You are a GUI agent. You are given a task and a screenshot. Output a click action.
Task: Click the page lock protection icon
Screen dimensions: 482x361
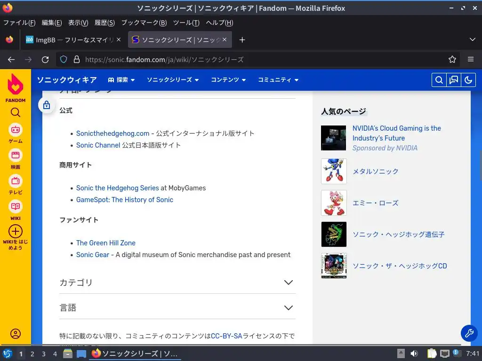(47, 105)
